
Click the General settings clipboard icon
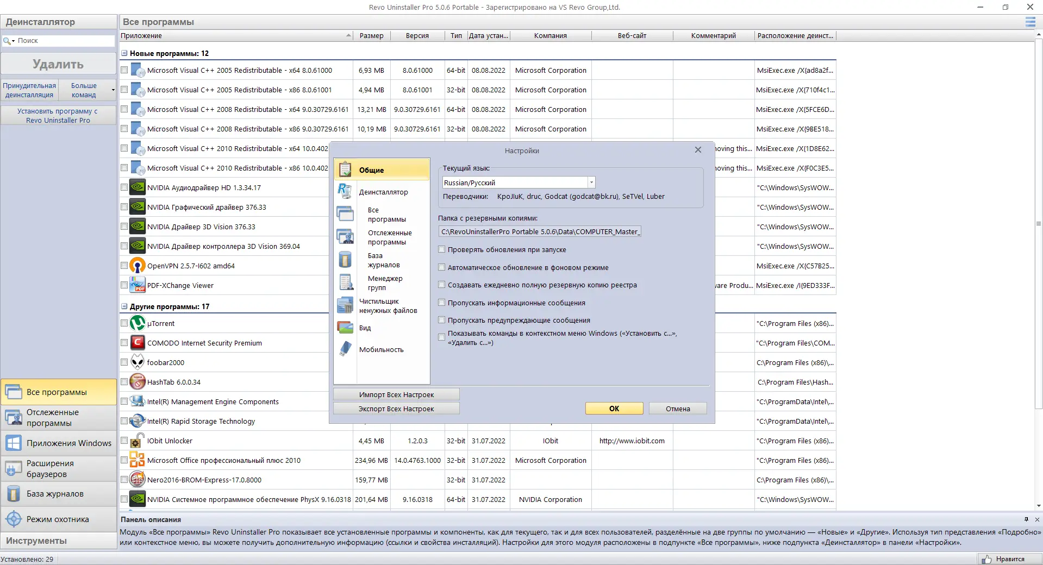(345, 169)
